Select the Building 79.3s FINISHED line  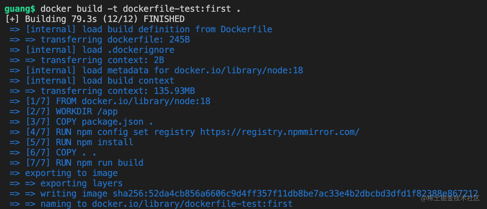tap(95, 19)
